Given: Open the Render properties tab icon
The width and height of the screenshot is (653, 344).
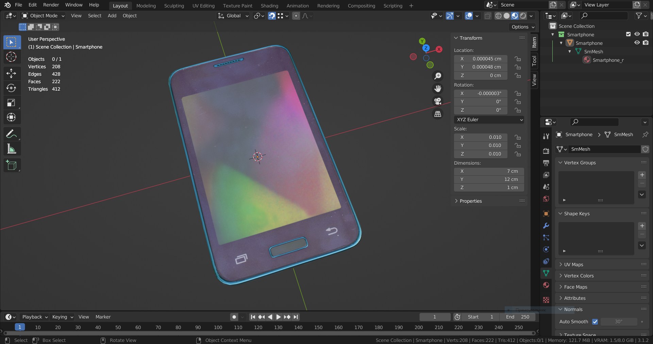Looking at the screenshot, I should pos(546,151).
